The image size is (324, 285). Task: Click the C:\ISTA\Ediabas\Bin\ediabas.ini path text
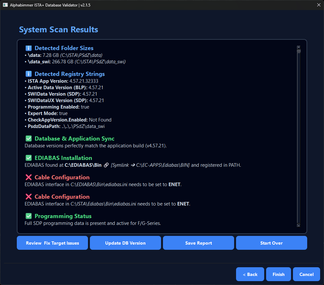pyautogui.click(x=103, y=204)
